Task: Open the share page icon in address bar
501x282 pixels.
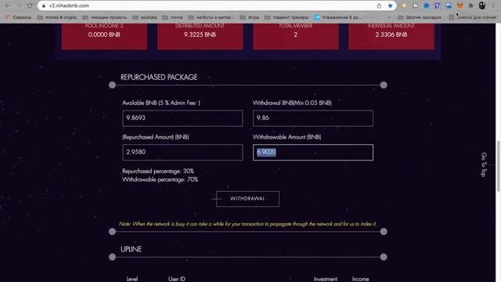Action: point(379,5)
